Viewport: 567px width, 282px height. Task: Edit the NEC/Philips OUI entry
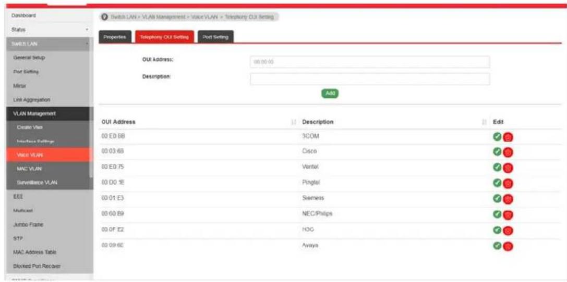[497, 214]
